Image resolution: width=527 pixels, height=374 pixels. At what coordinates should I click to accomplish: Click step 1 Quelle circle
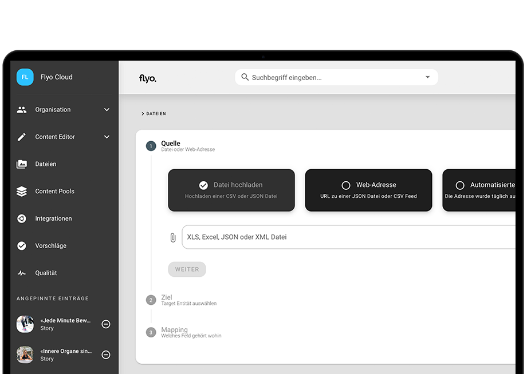pyautogui.click(x=151, y=146)
